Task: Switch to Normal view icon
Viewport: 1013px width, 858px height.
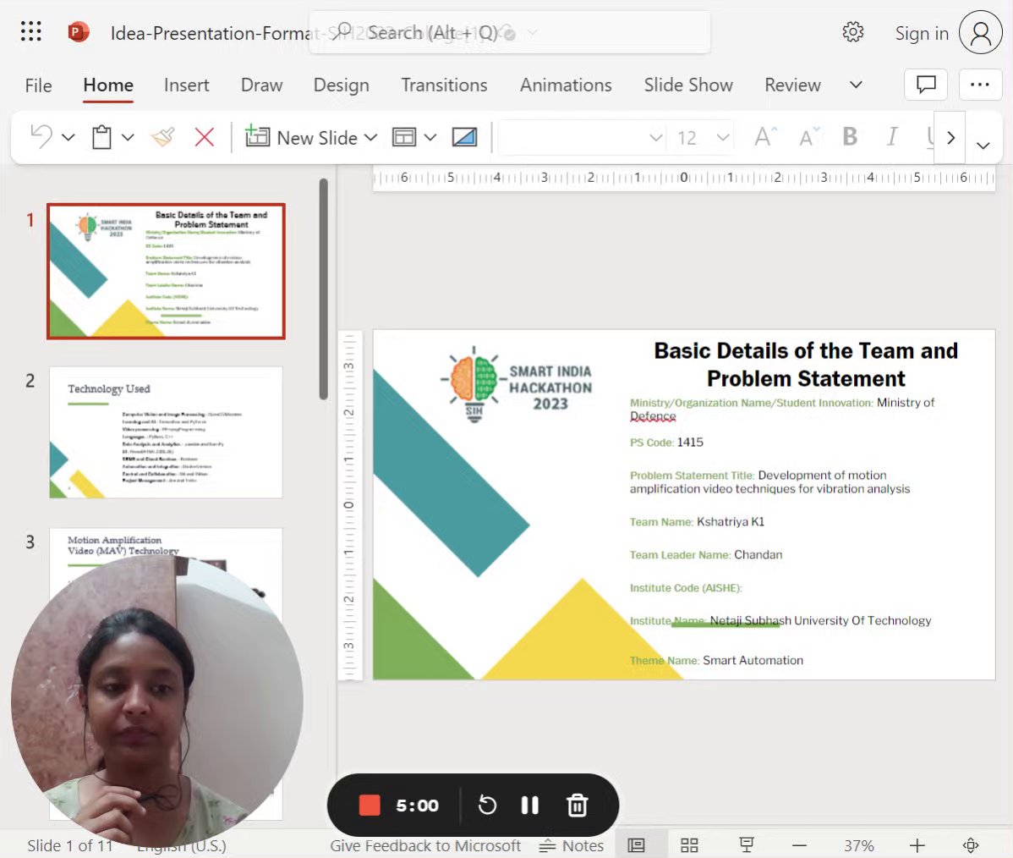Action: (637, 845)
